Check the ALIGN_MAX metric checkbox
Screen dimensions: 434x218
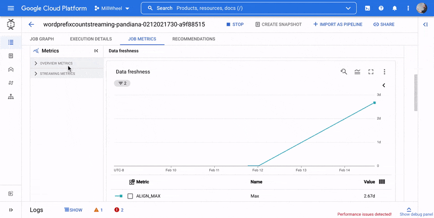tap(130, 196)
